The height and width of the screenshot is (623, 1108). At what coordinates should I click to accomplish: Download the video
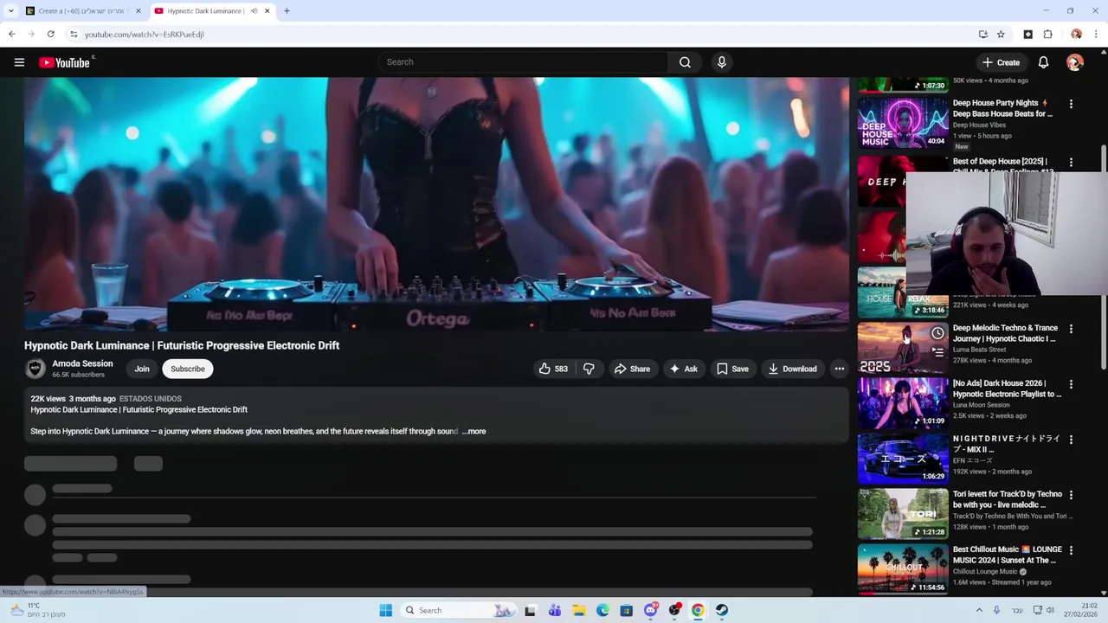point(792,369)
